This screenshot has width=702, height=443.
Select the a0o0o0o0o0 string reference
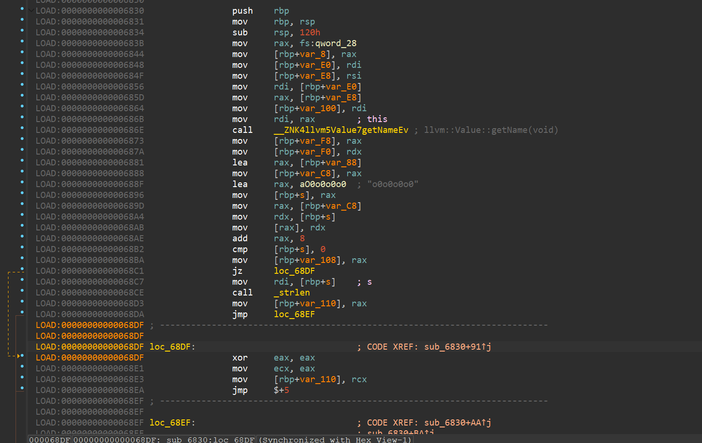coord(323,184)
